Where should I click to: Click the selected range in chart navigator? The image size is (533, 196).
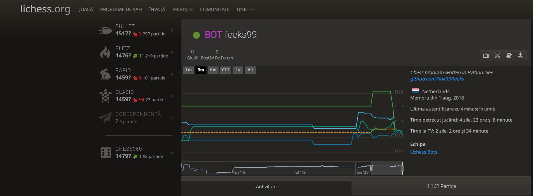click(x=387, y=168)
